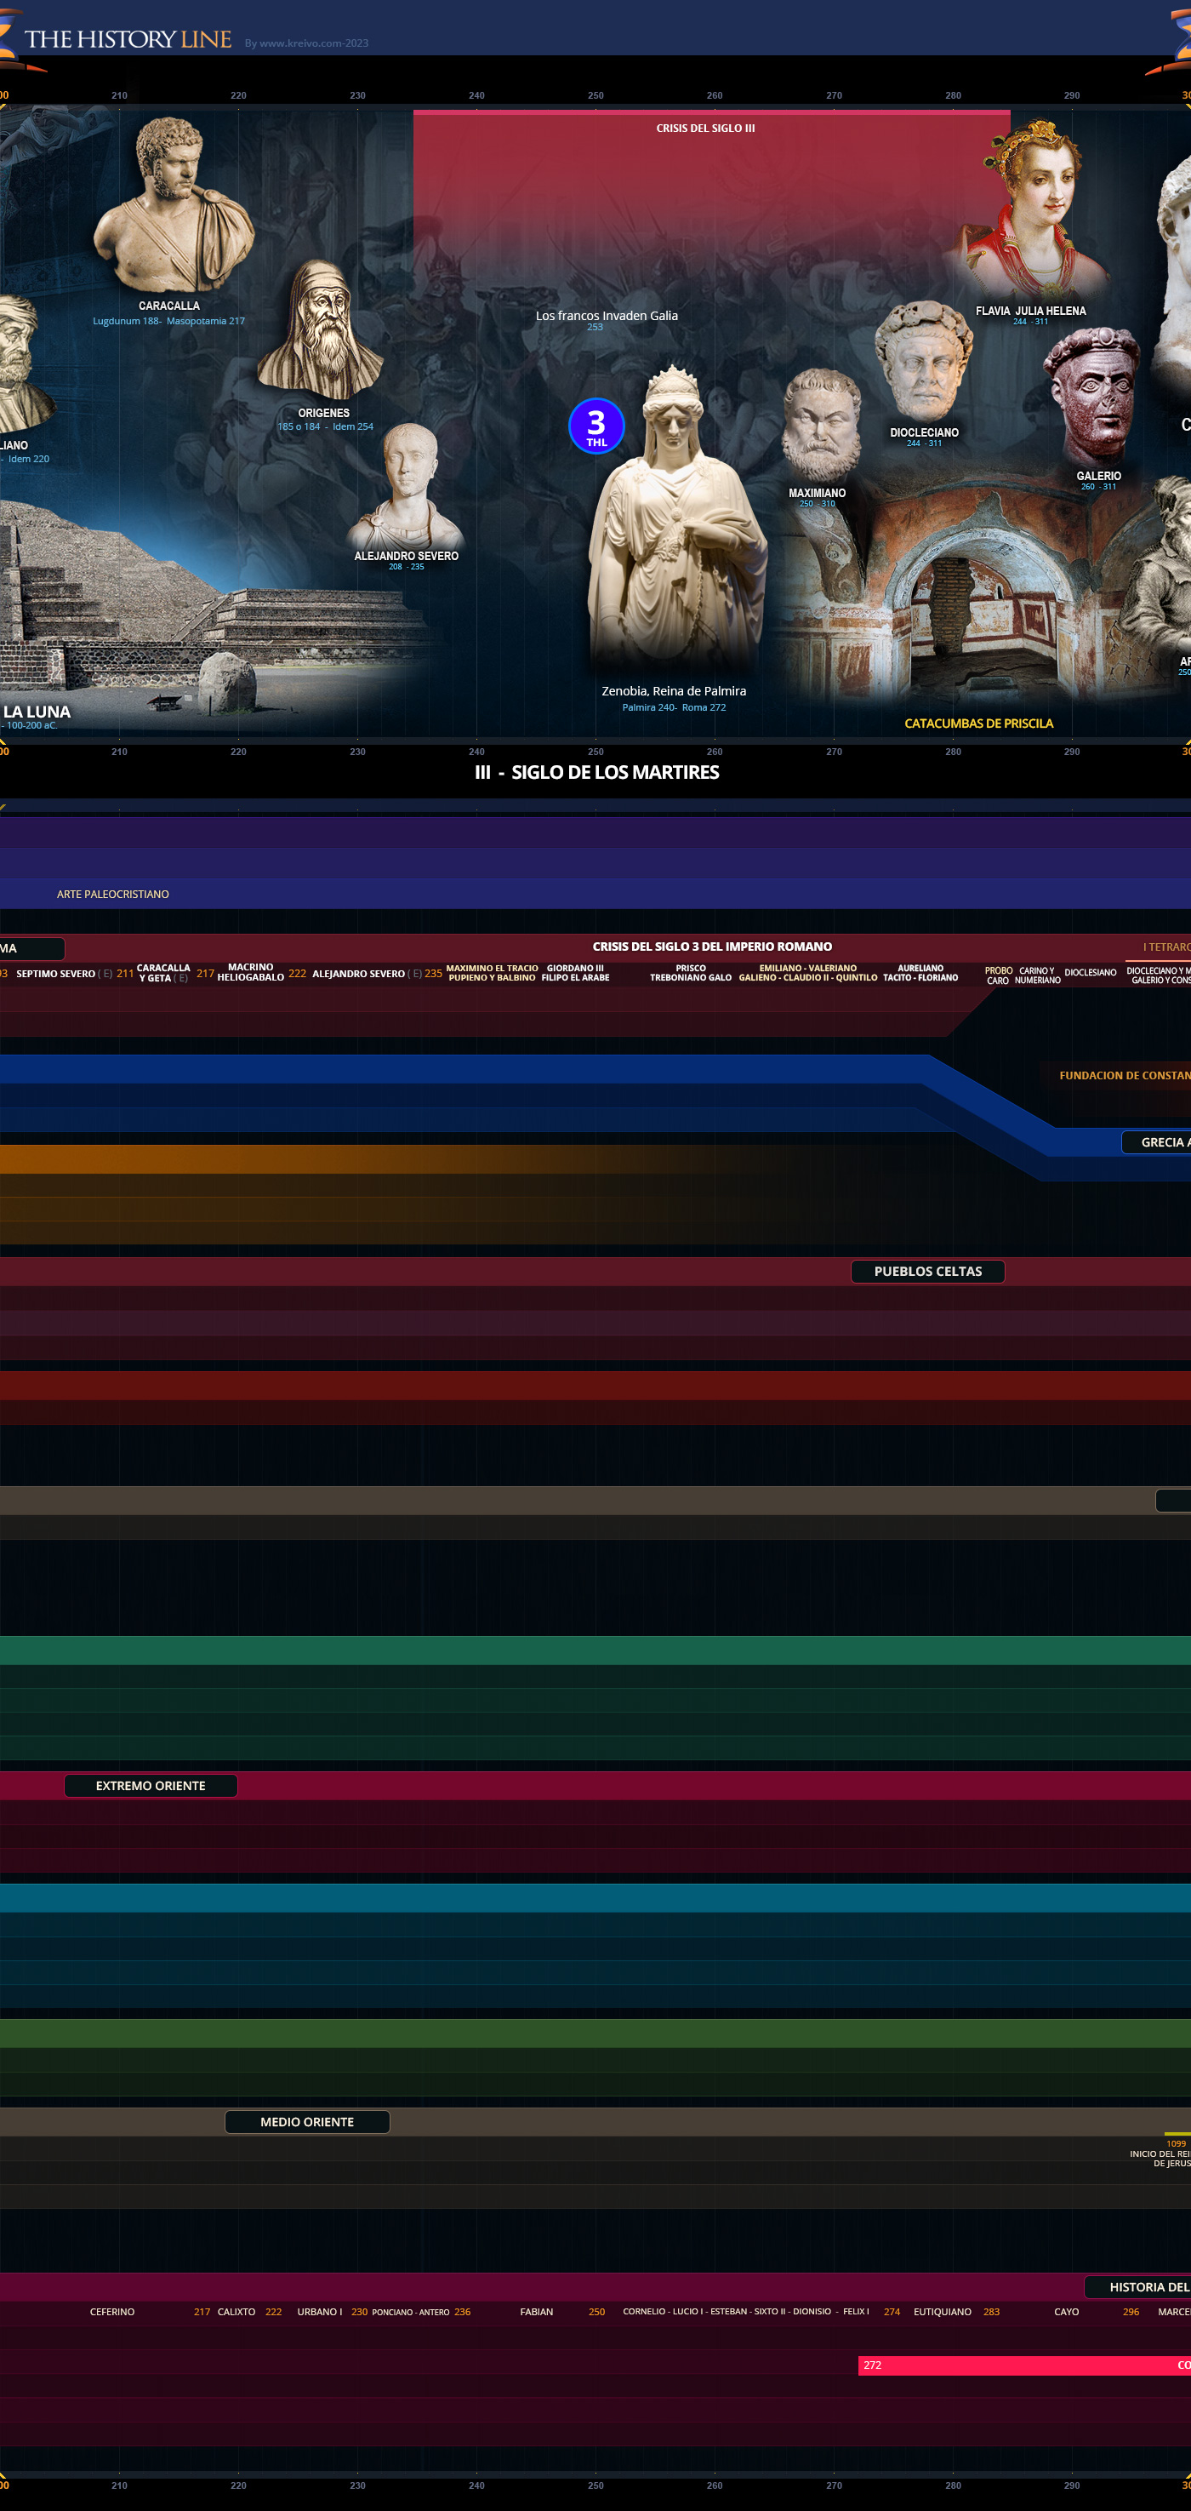Select the Caracalla marble bust image
Screen dimensions: 1191x2511
pos(174,204)
